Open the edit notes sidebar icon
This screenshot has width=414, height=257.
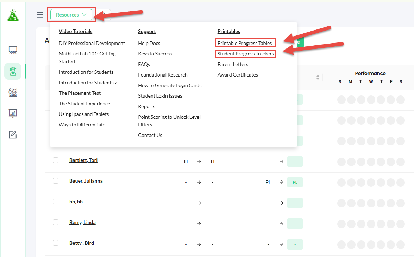(x=13, y=134)
